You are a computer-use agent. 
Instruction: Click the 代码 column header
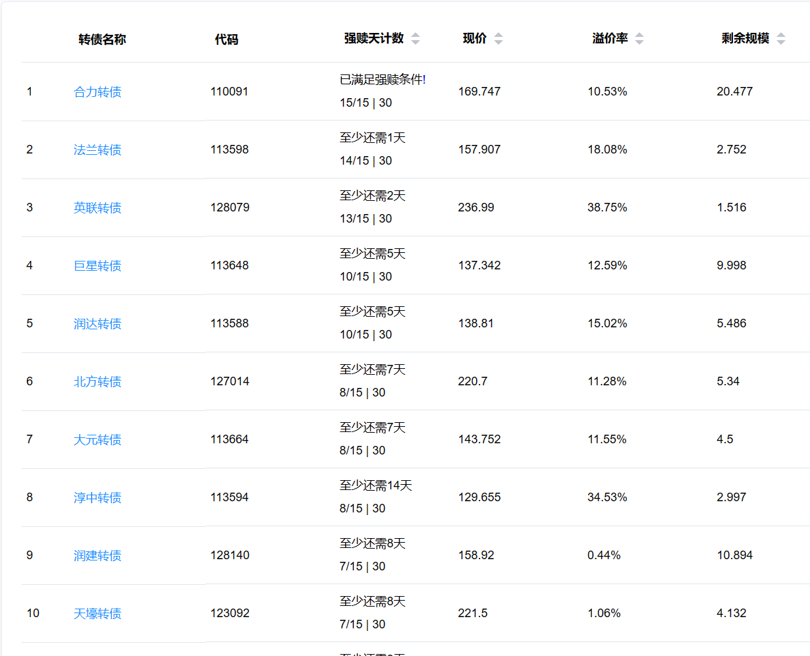point(227,40)
